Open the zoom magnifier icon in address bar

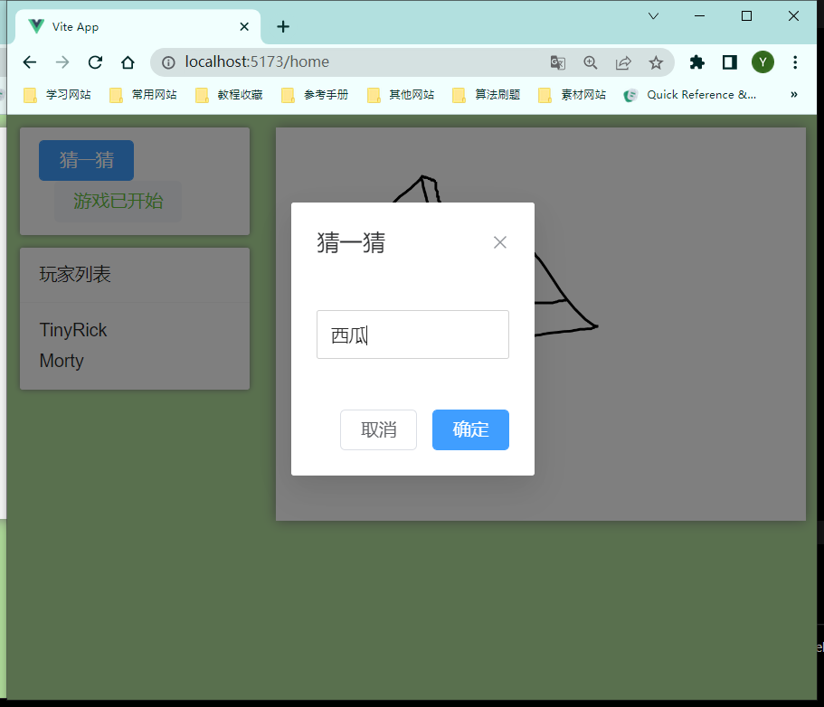point(591,62)
